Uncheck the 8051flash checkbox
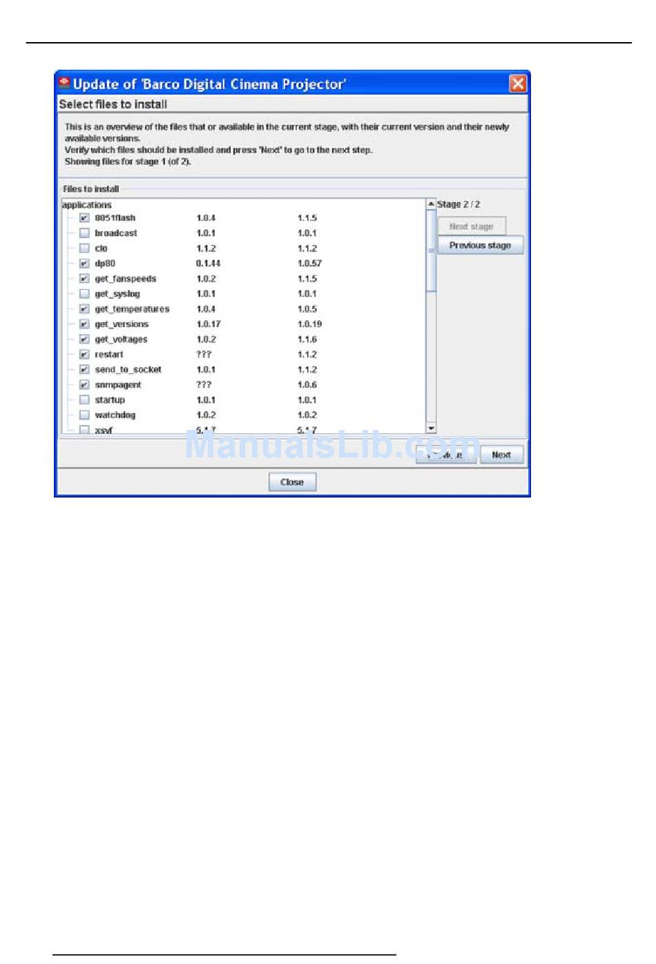This screenshot has width=656, height=964. (84, 218)
